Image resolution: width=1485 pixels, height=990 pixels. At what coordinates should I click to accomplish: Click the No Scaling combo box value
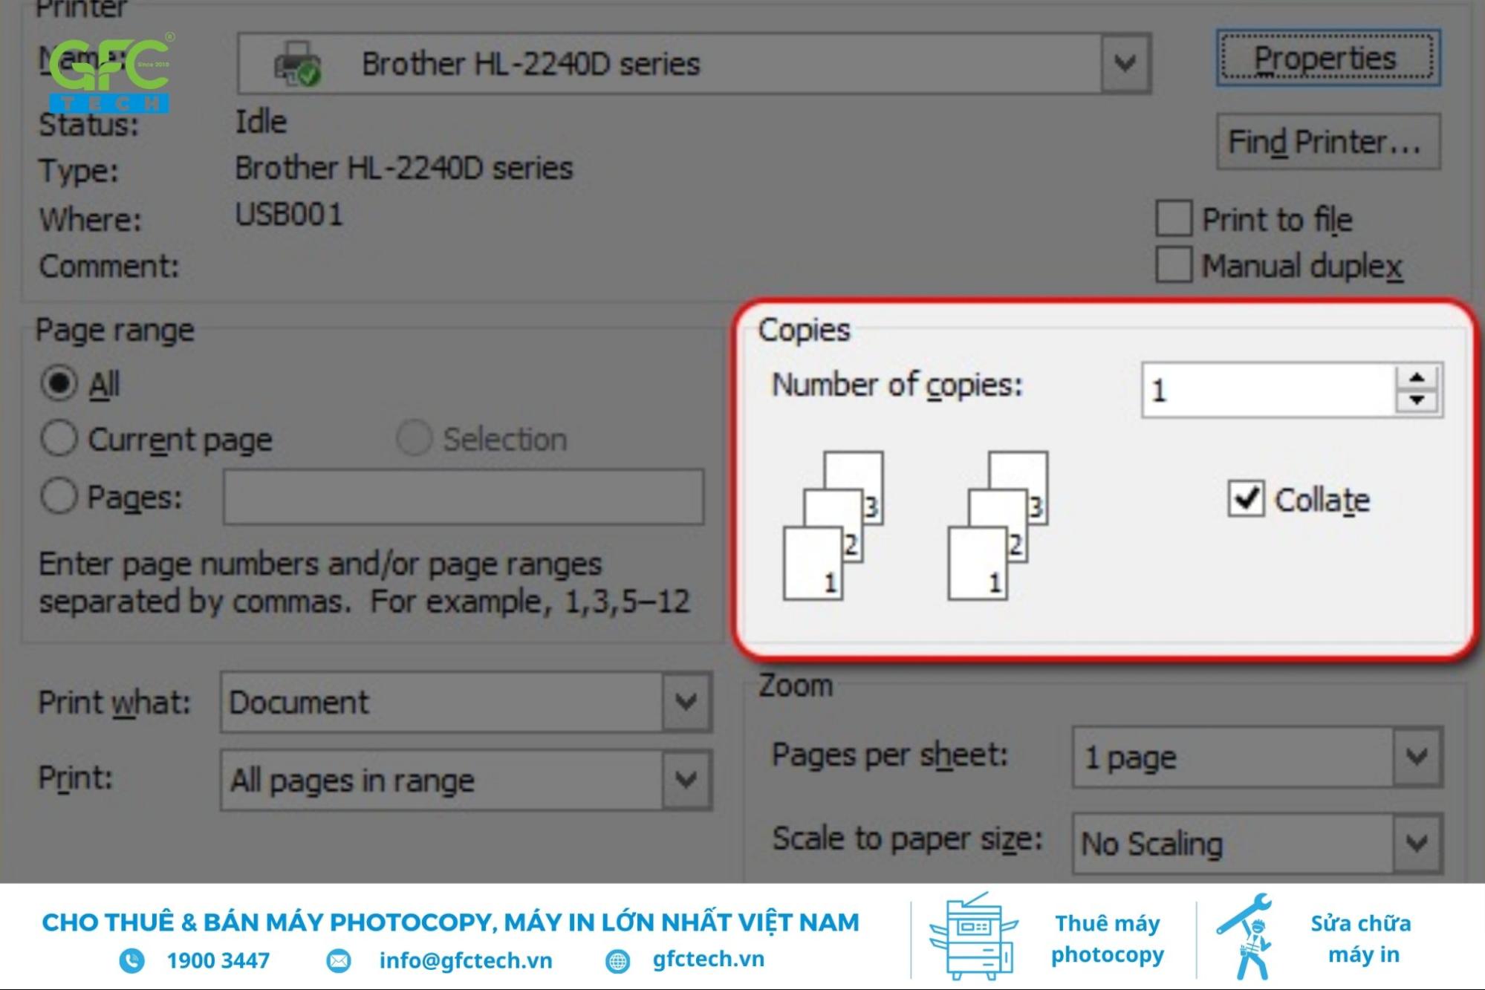[1151, 844]
